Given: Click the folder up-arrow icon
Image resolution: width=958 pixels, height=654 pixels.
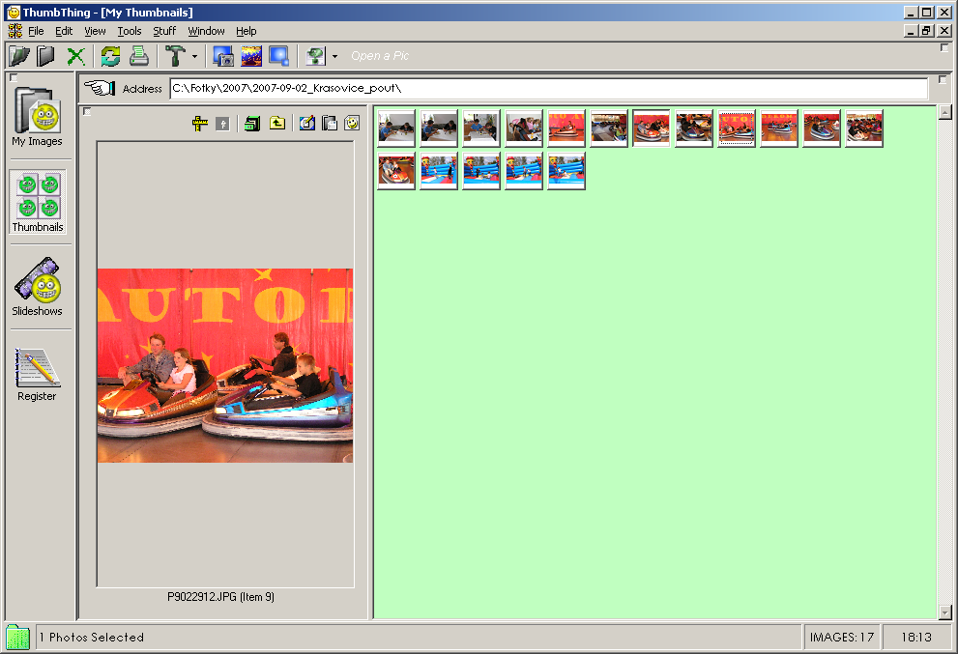Looking at the screenshot, I should coord(277,124).
